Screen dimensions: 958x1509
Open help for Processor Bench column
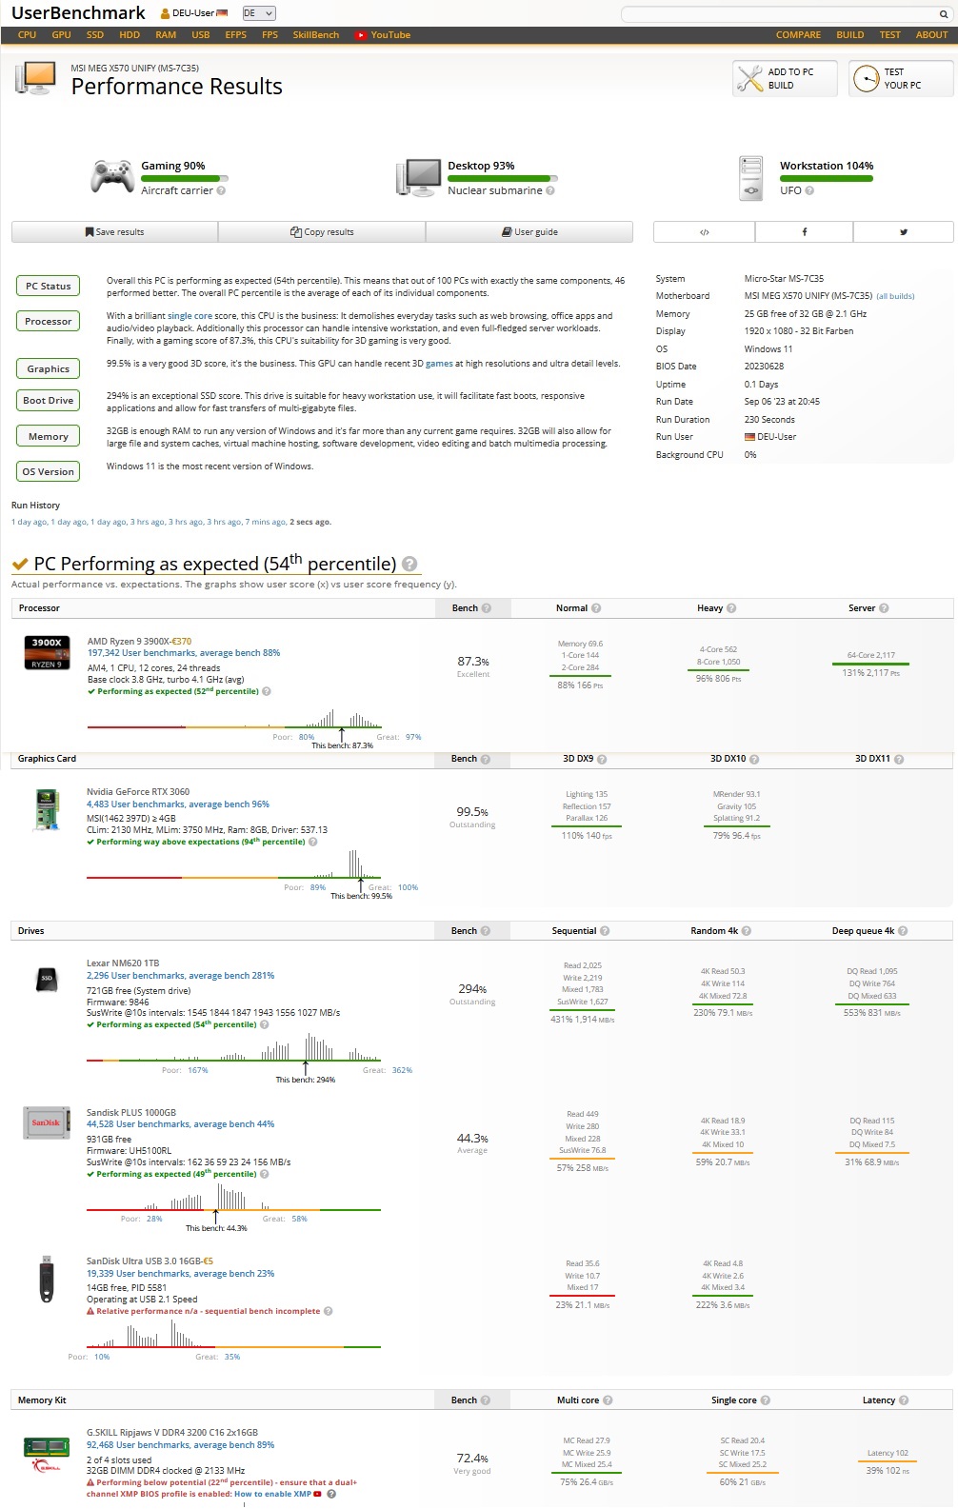[487, 608]
